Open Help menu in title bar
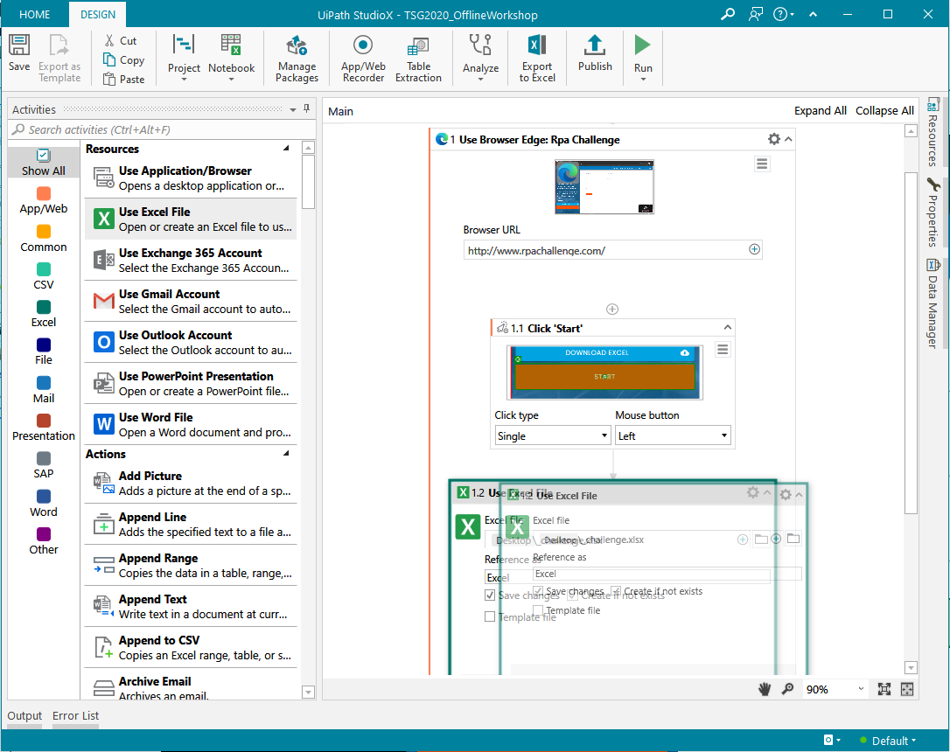This screenshot has width=950, height=752. pyautogui.click(x=784, y=14)
